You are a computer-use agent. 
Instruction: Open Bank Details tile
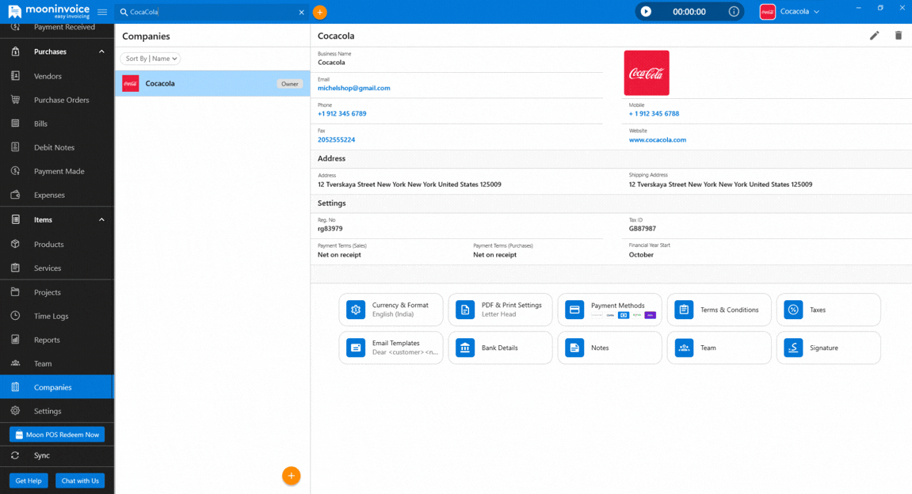[x=500, y=348]
